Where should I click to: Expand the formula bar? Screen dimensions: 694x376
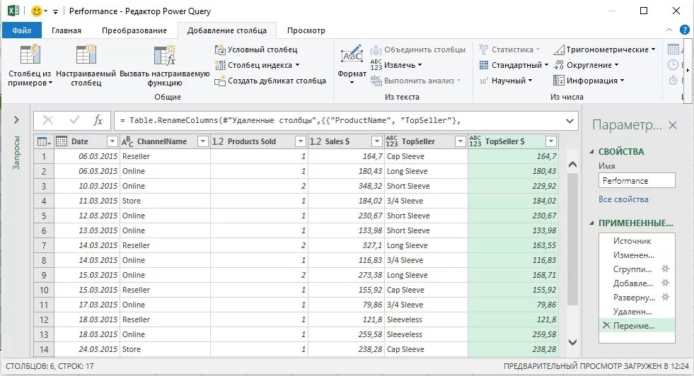[x=570, y=120]
